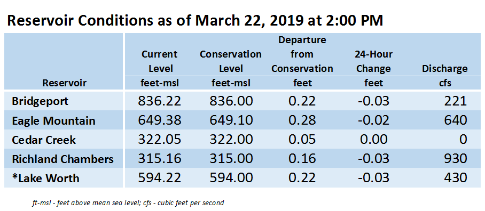Select the Reservoir column header
Image resolution: width=485 pixels, height=211 pixels.
point(64,83)
